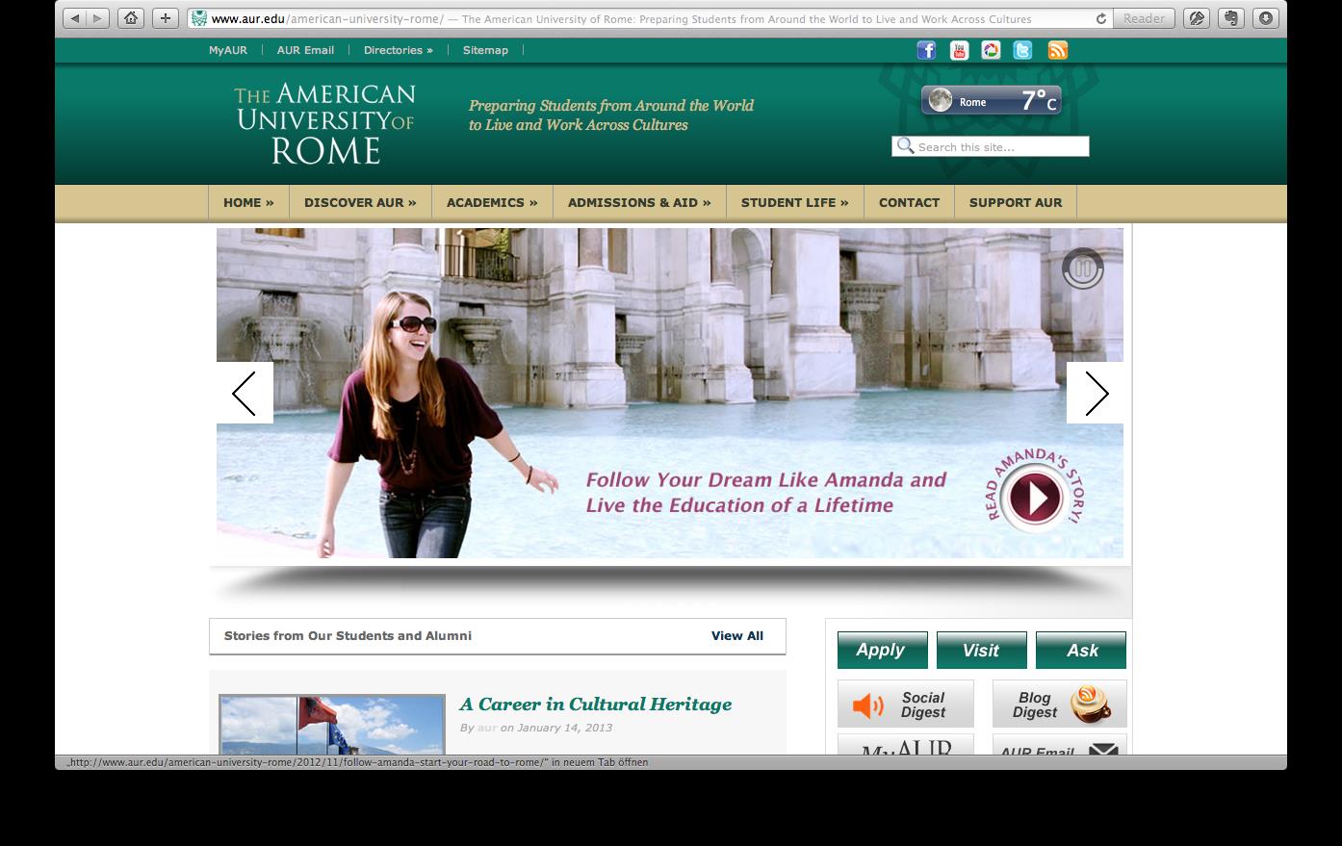Open the Sitemap top link

point(485,50)
